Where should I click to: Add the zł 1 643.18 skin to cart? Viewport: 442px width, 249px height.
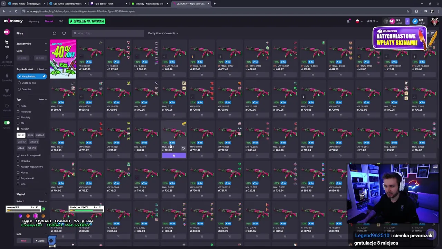(x=90, y=74)
